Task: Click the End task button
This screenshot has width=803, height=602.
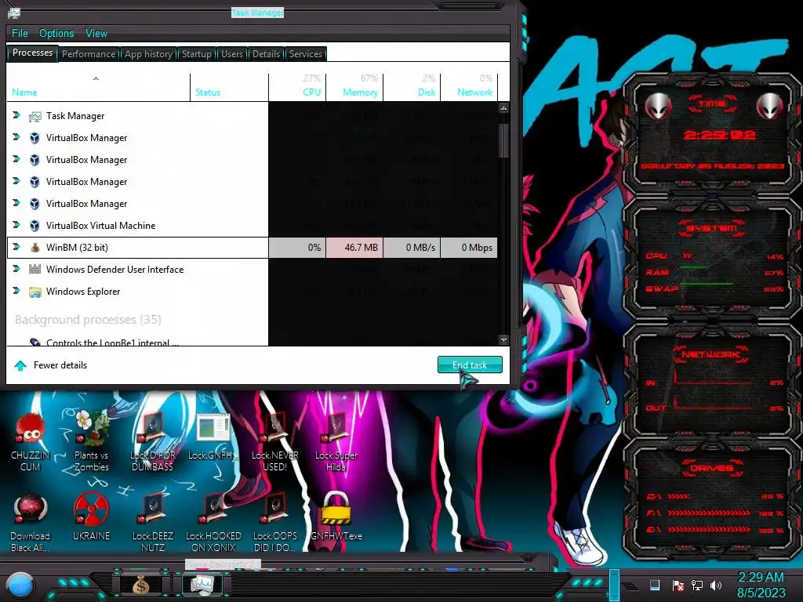Action: click(x=470, y=365)
